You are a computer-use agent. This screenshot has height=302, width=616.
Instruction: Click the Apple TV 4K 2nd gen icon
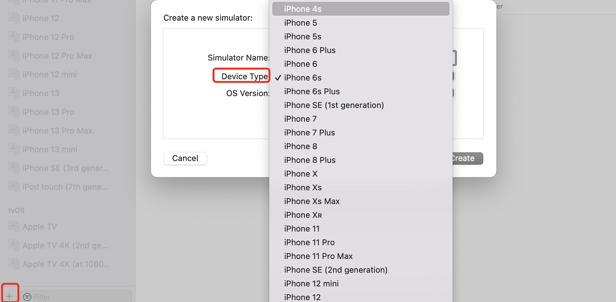pyautogui.click(x=14, y=245)
